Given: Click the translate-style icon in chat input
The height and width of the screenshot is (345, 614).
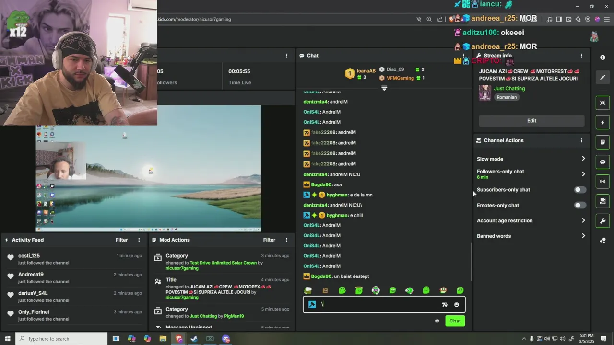Looking at the screenshot, I should 444,305.
